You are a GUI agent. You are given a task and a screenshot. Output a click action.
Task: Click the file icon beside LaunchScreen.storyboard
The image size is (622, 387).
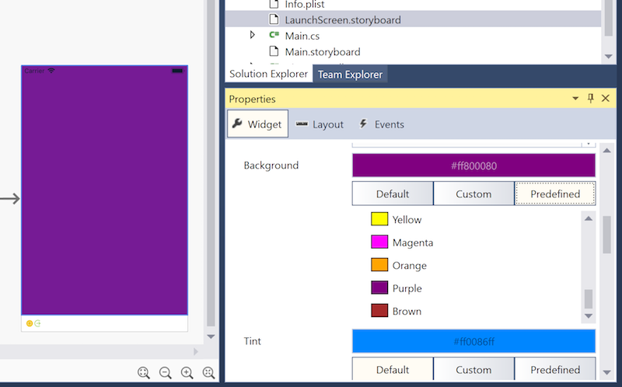point(274,19)
